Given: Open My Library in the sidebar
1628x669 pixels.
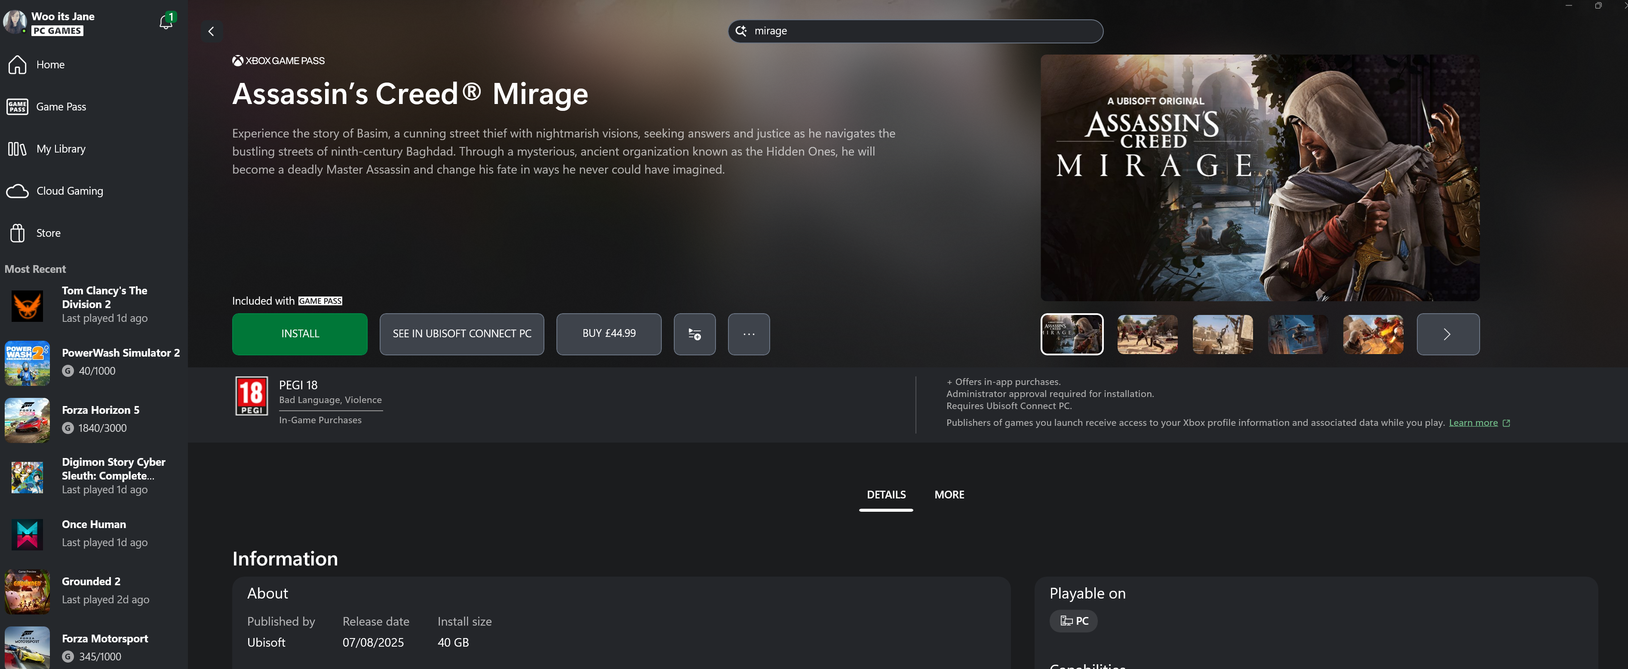Looking at the screenshot, I should 61,149.
